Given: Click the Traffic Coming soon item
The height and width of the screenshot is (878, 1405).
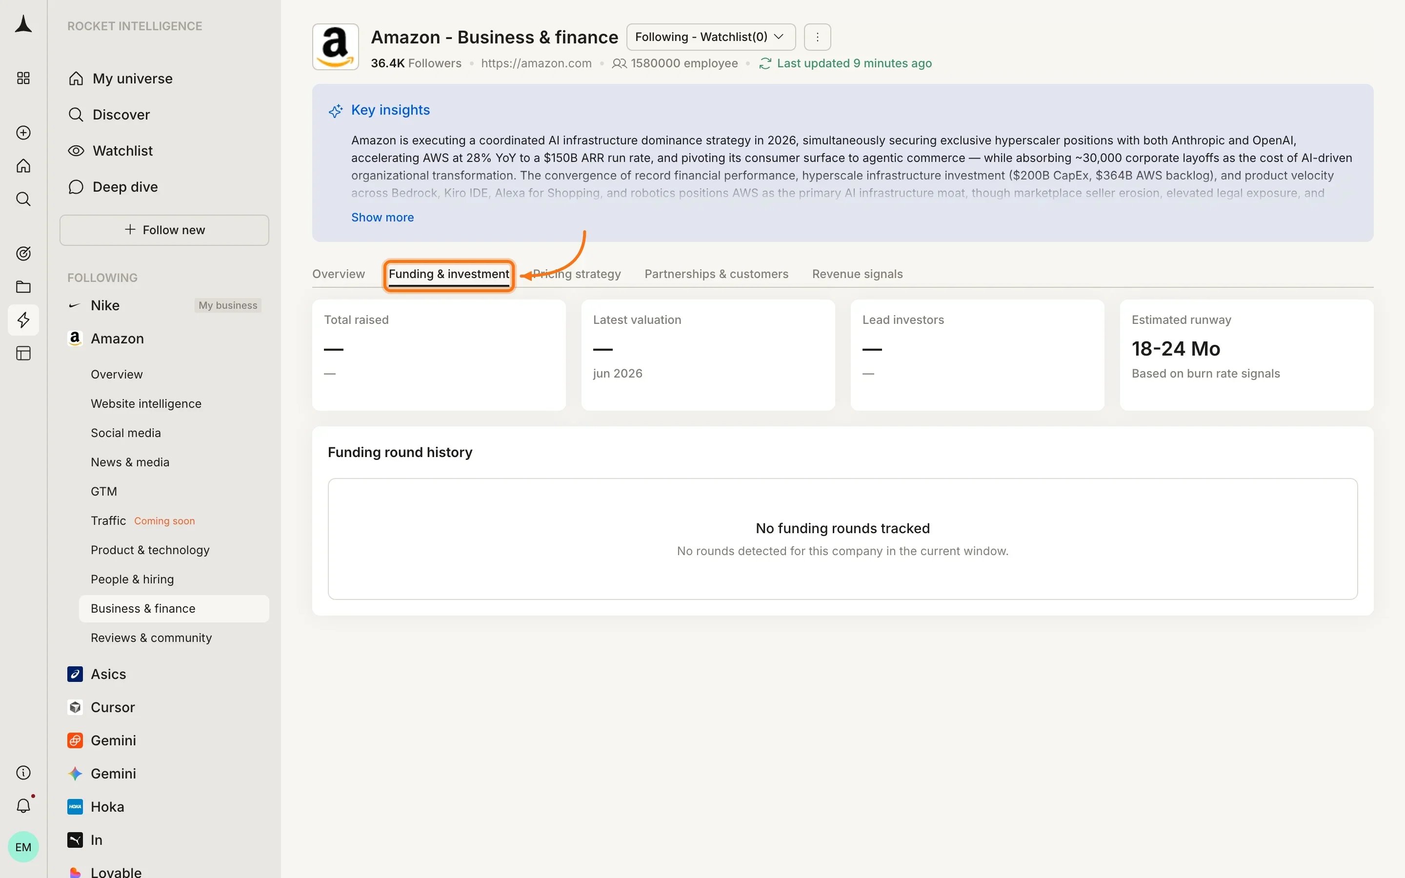Looking at the screenshot, I should (143, 521).
